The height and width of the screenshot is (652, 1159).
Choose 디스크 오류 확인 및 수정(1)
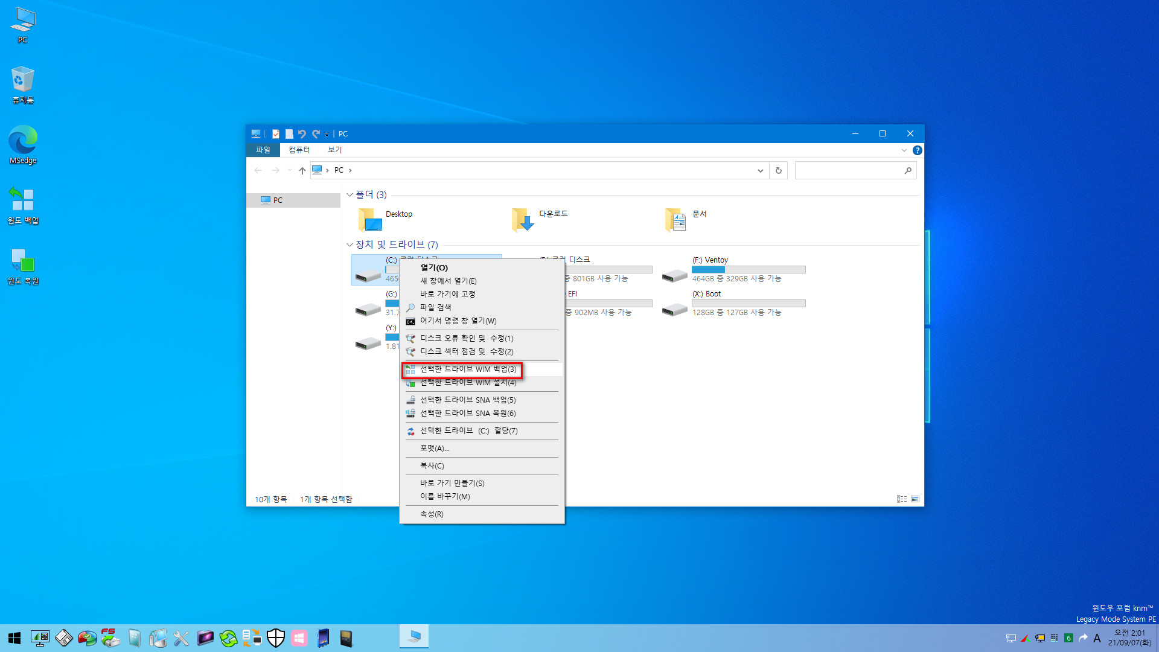[x=482, y=338]
